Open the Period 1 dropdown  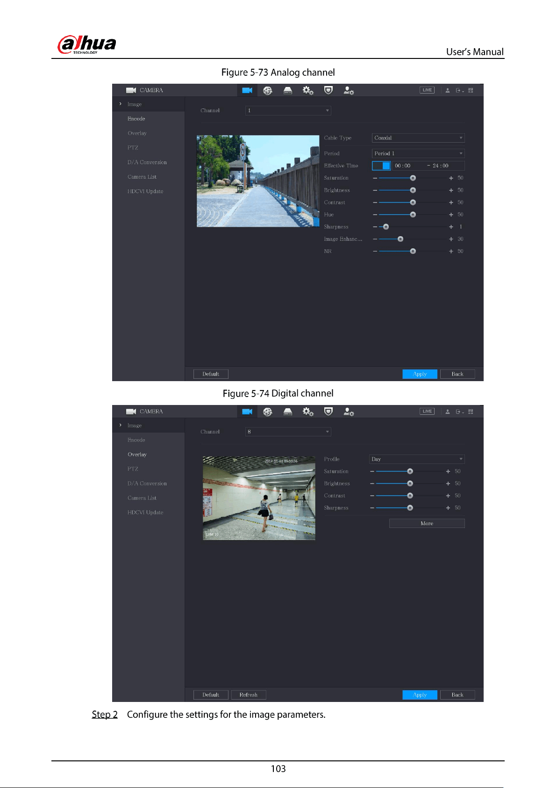coord(418,153)
